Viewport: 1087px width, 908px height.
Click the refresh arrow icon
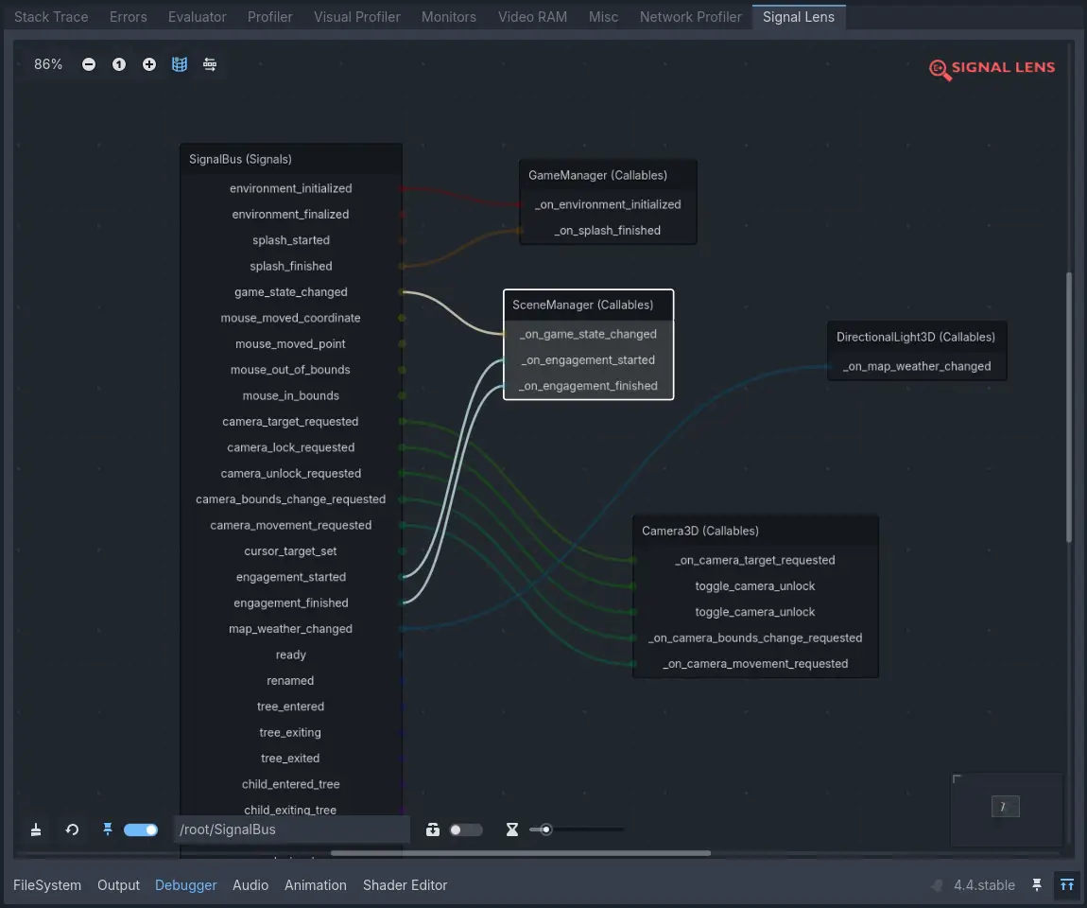pos(72,829)
